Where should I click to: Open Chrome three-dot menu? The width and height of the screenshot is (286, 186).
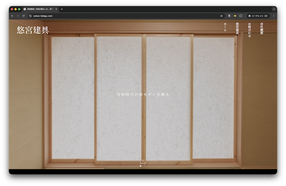coord(274,16)
